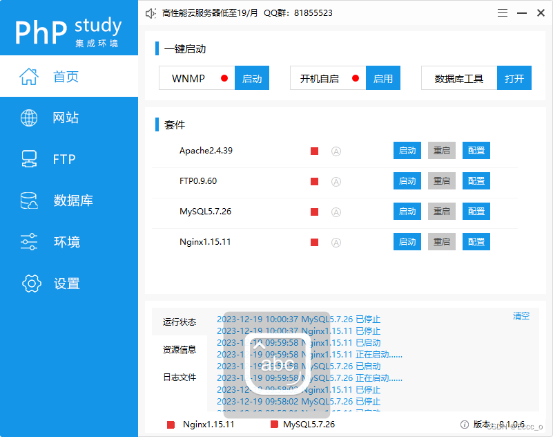This screenshot has height=437, width=553.
Task: Open the 首页 menu item
Action: pyautogui.click(x=69, y=76)
